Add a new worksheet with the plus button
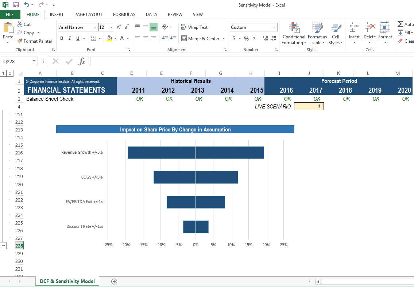414x287 pixels. (114, 281)
